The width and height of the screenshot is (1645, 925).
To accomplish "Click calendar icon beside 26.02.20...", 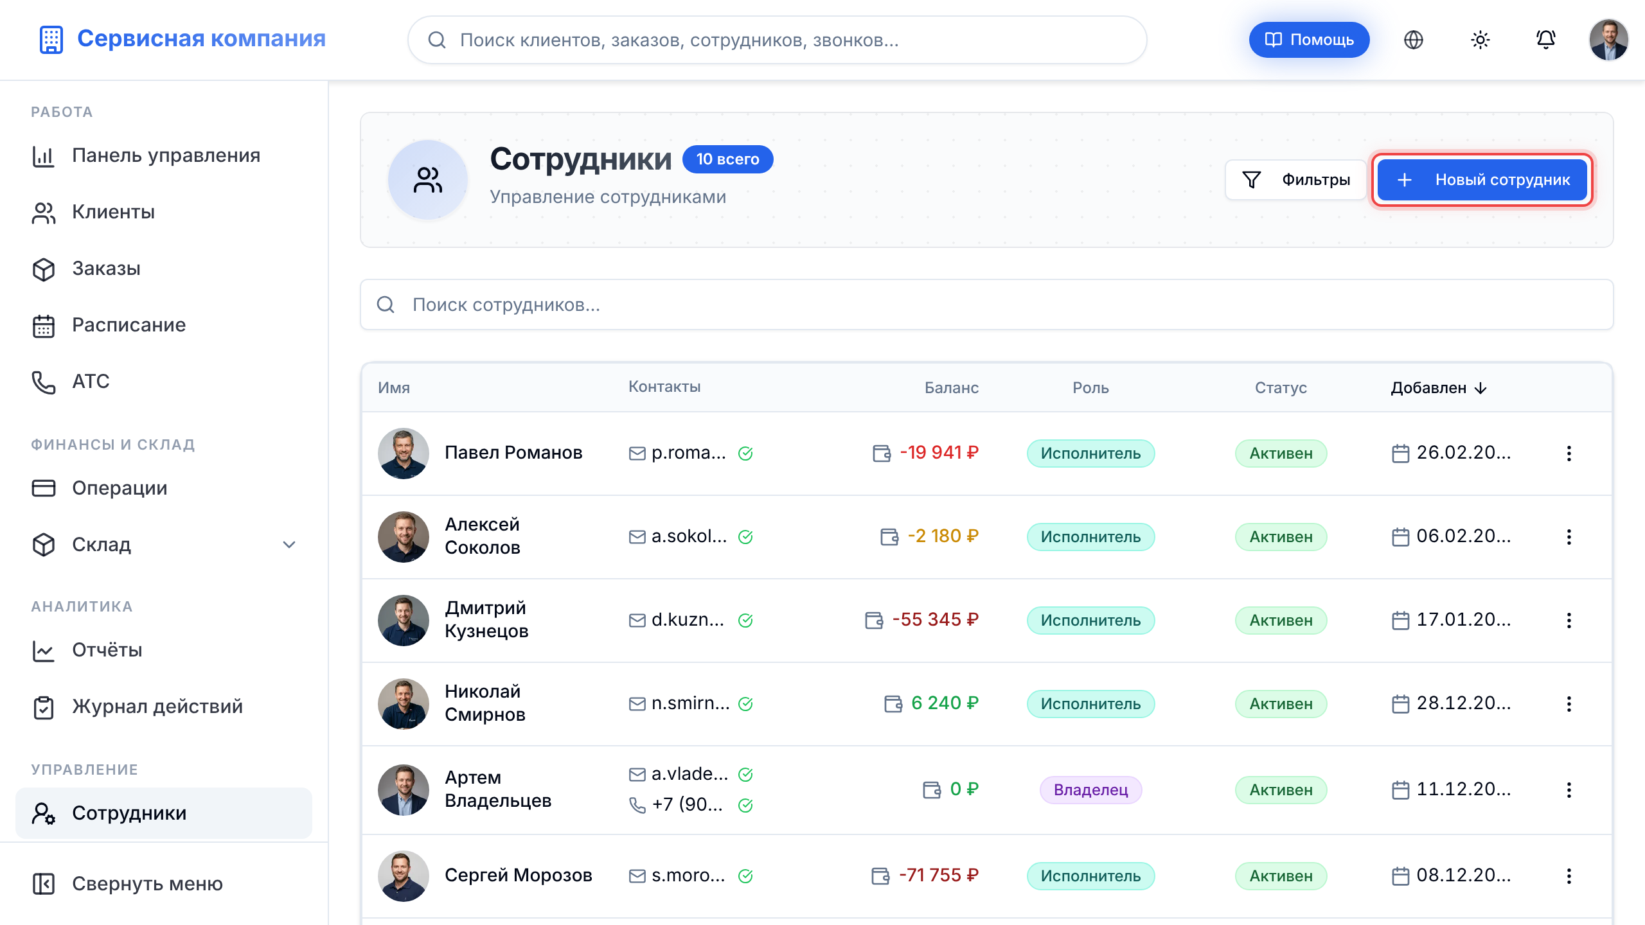I will (x=1400, y=454).
